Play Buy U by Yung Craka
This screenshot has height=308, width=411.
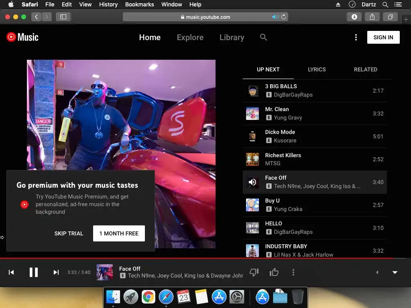[315, 205]
